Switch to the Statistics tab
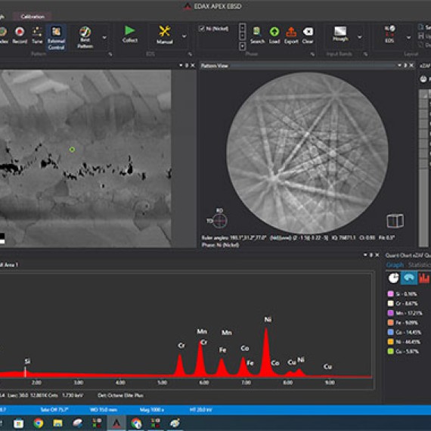 point(419,265)
